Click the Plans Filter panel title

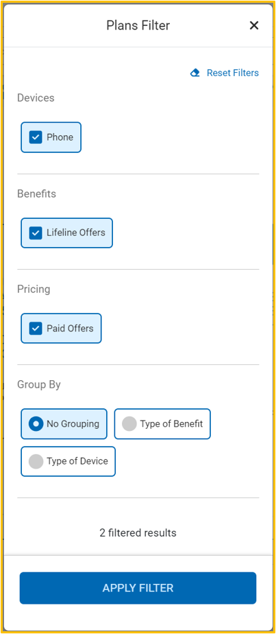pos(138,25)
